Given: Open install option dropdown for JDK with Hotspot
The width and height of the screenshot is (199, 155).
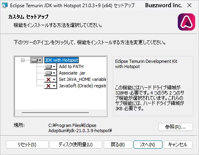Looking at the screenshot, I should click(36, 60).
